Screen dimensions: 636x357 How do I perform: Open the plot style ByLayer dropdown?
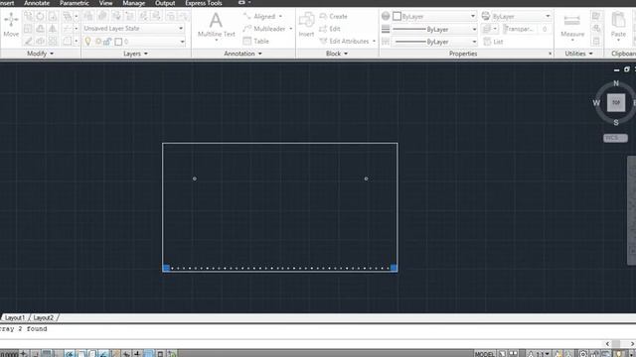click(x=548, y=16)
